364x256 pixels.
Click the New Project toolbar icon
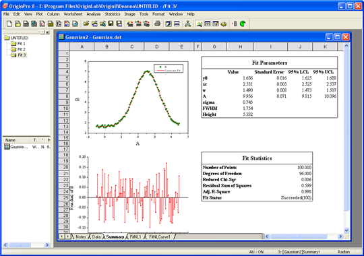(9, 24)
